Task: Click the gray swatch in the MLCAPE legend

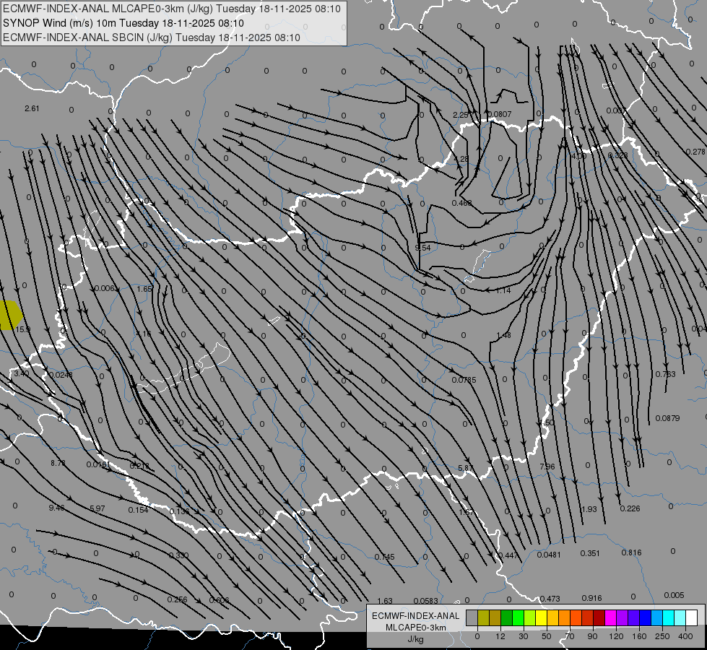Action: click(x=472, y=617)
